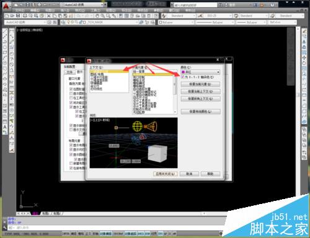Screen dimensions: 310x238
Task: Toggle 'Tint for X, Y, Z' axis checkbox
Action: 183,77
